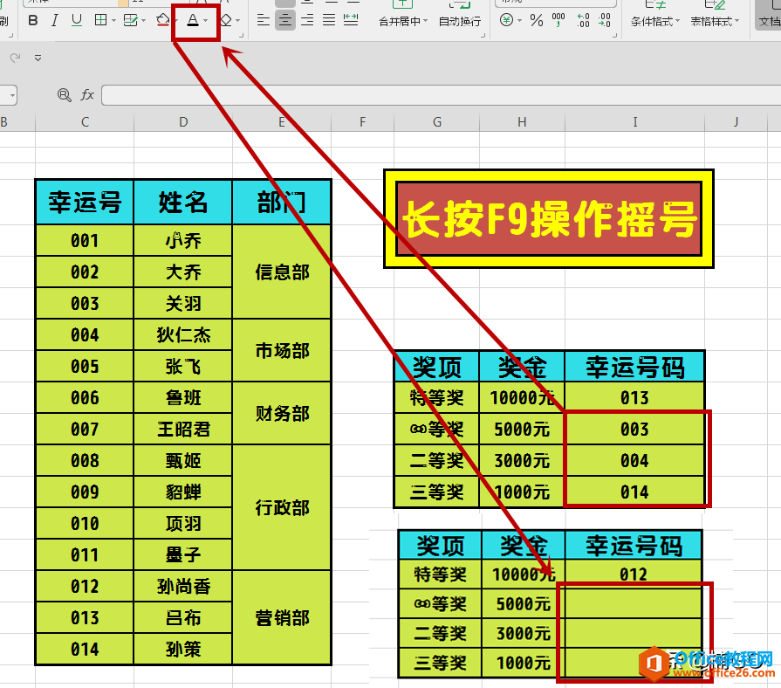Viewport: 781px width, 688px height.
Task: Select the merged 财务部 department cell
Action: (x=282, y=414)
